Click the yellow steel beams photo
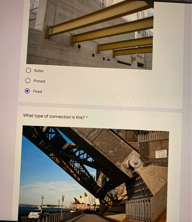Image resolution: width=192 pixels, height=222 pixels. click(x=90, y=34)
